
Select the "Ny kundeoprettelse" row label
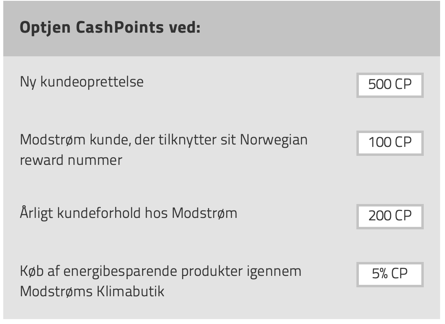(x=82, y=82)
